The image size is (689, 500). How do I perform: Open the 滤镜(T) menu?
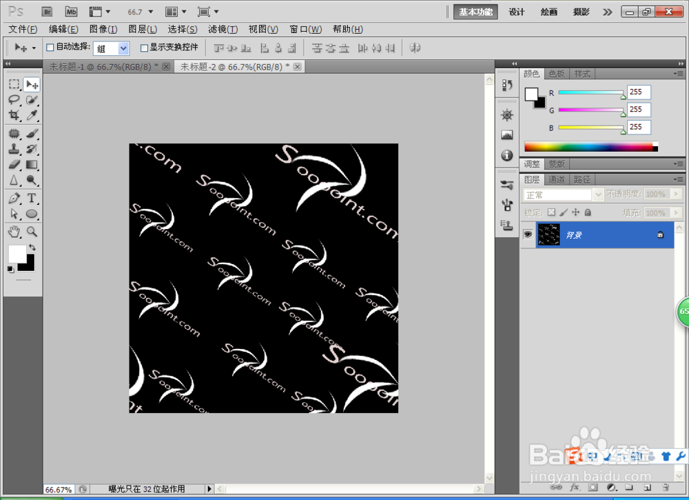click(x=223, y=30)
